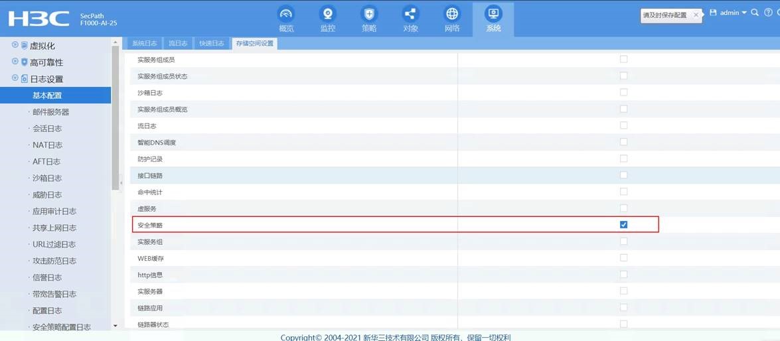Click the sidebar scrollbar down arrow
Image resolution: width=780 pixels, height=341 pixels.
click(x=116, y=326)
